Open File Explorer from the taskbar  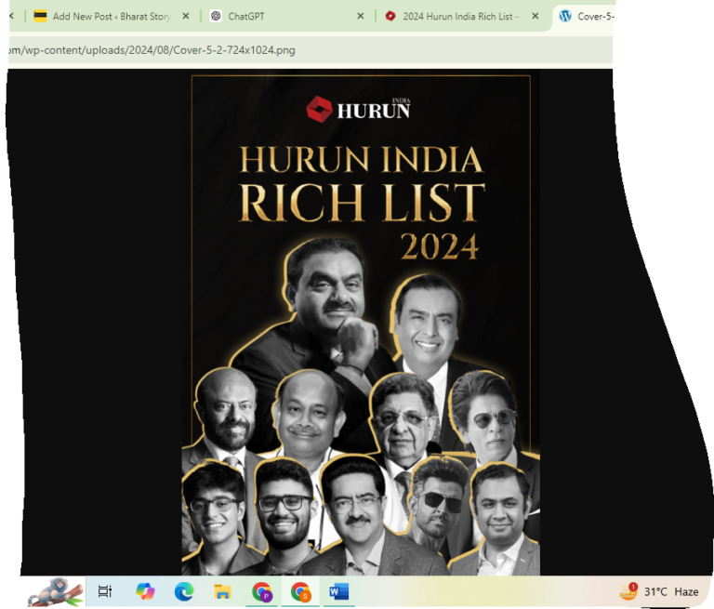[x=223, y=591]
